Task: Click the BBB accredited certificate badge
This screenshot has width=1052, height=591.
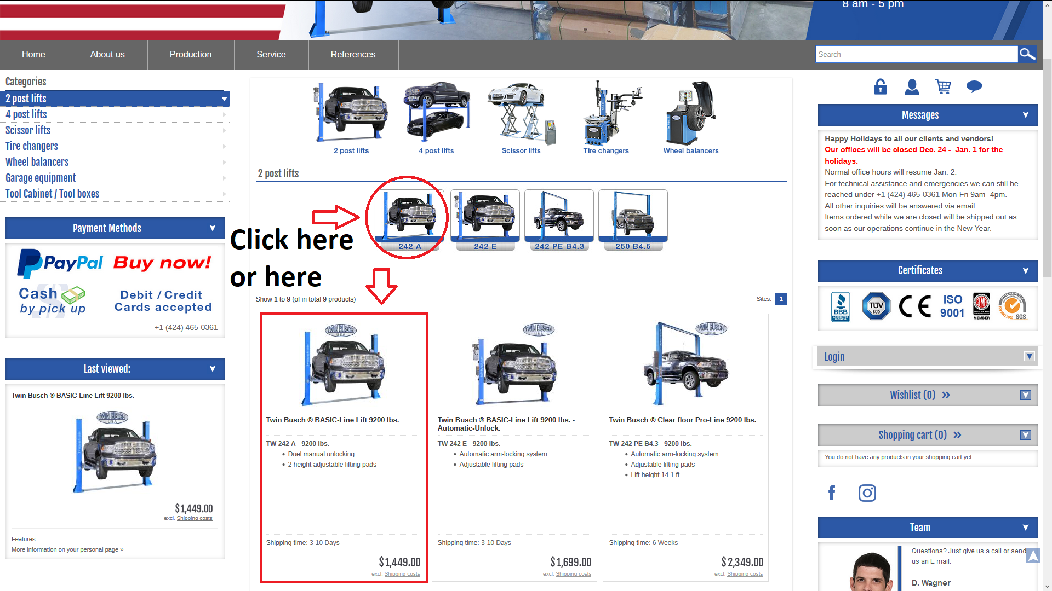Action: tap(841, 307)
